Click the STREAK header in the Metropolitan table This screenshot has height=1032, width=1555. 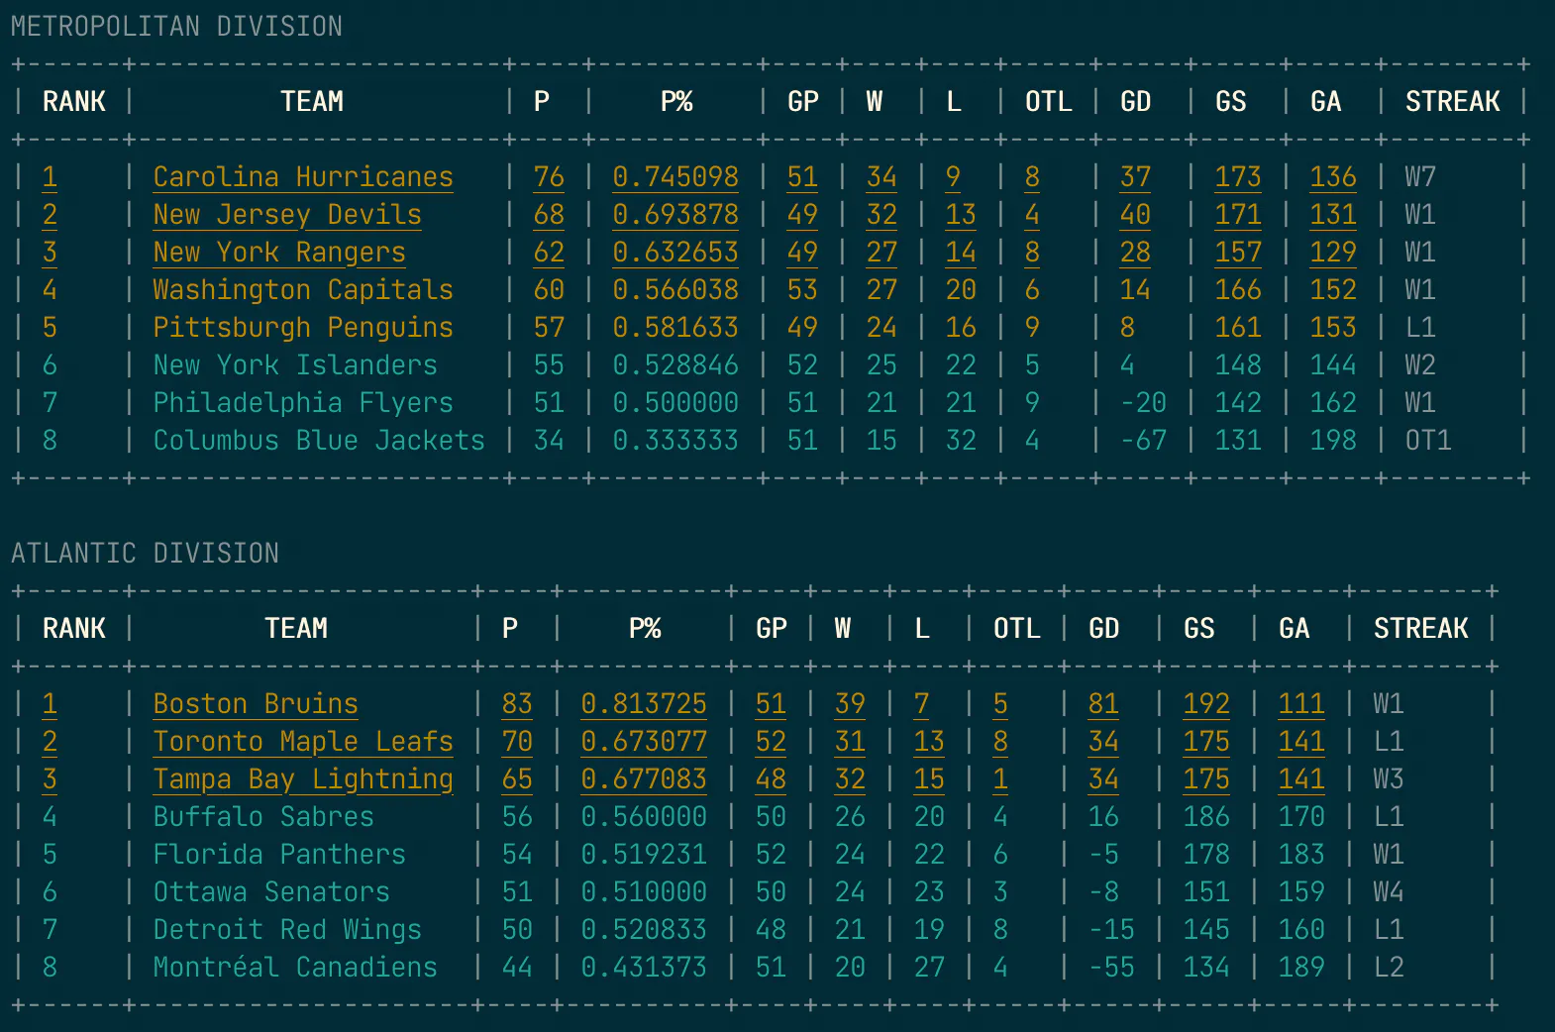(x=1452, y=102)
